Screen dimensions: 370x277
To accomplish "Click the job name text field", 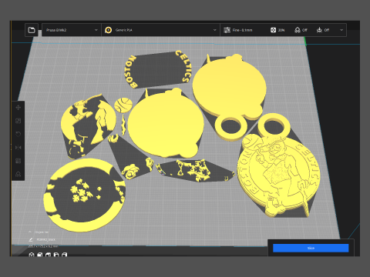I will (x=45, y=239).
